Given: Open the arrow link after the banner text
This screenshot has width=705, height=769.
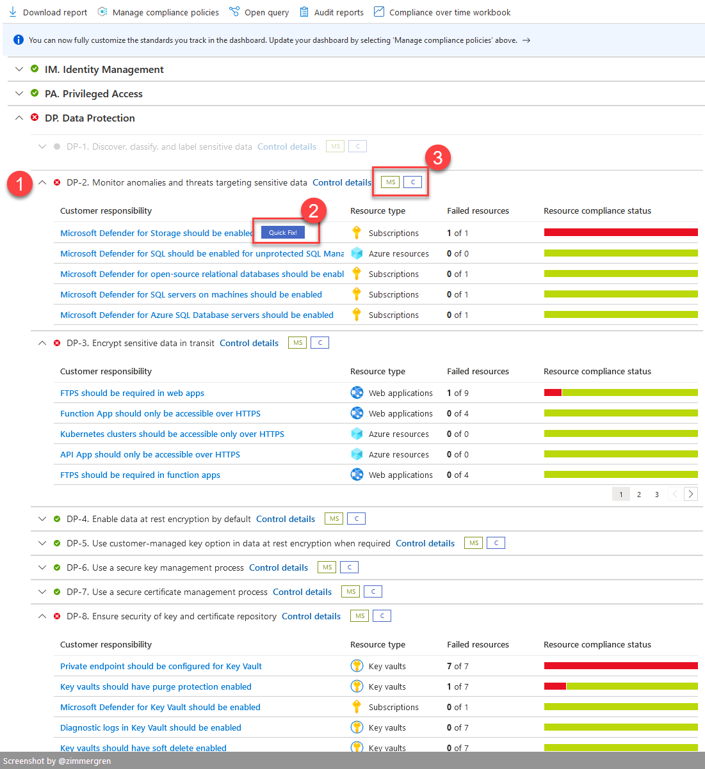Looking at the screenshot, I should (x=526, y=40).
